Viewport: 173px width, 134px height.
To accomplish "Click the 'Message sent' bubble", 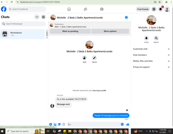I will pos(63,105).
